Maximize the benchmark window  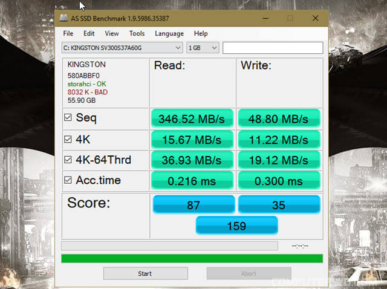[x=290, y=18]
